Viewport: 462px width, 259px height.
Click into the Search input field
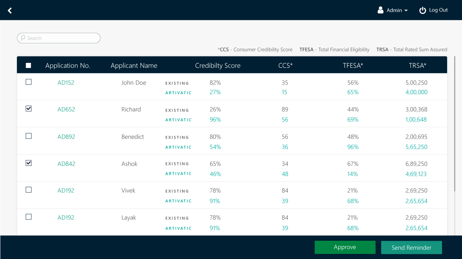coord(61,38)
